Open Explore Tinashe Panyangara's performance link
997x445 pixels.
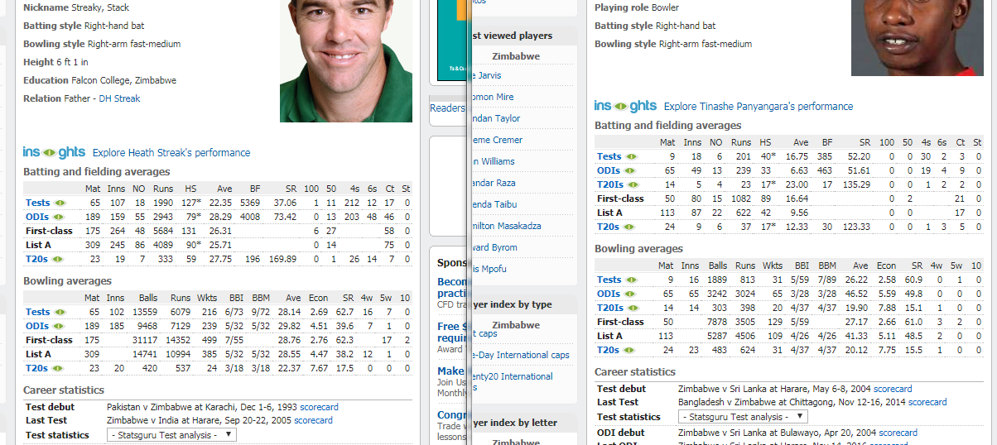(x=758, y=107)
